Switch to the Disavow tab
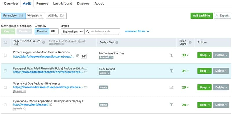This screenshot has height=114, width=232. pos(83,3)
